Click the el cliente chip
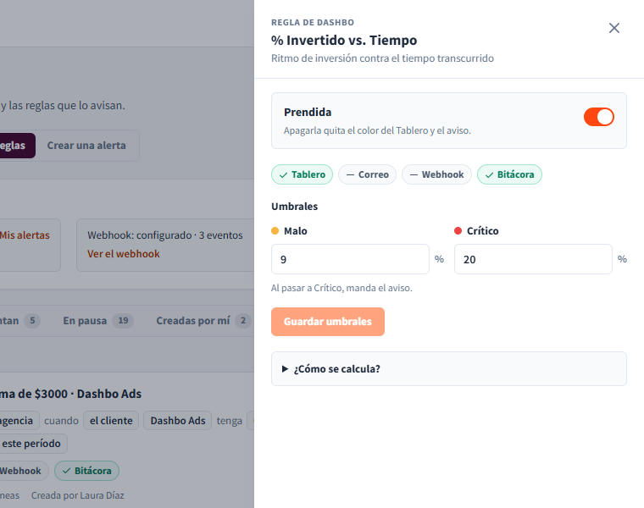644x508 pixels. 111,421
